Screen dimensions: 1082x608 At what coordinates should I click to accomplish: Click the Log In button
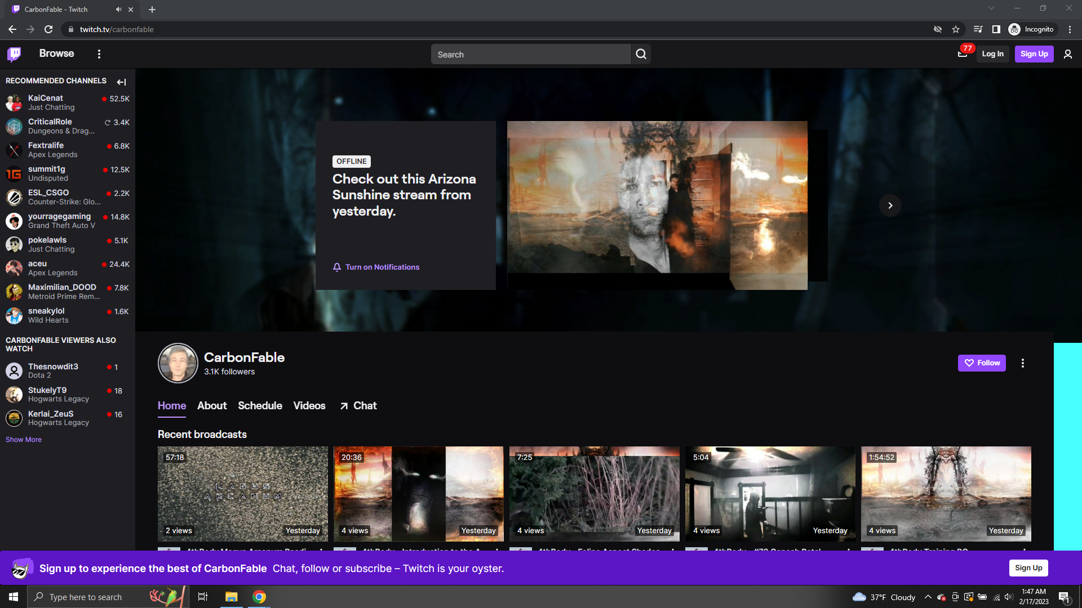point(992,54)
